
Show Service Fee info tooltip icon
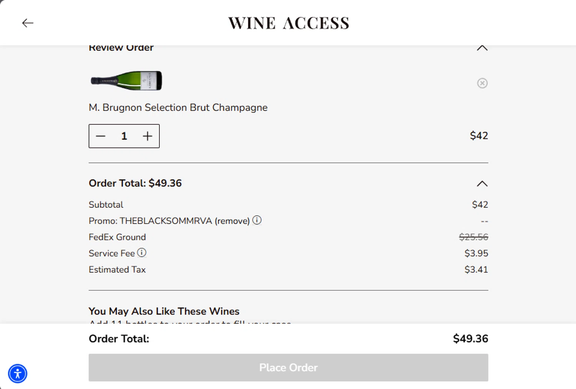click(x=142, y=253)
